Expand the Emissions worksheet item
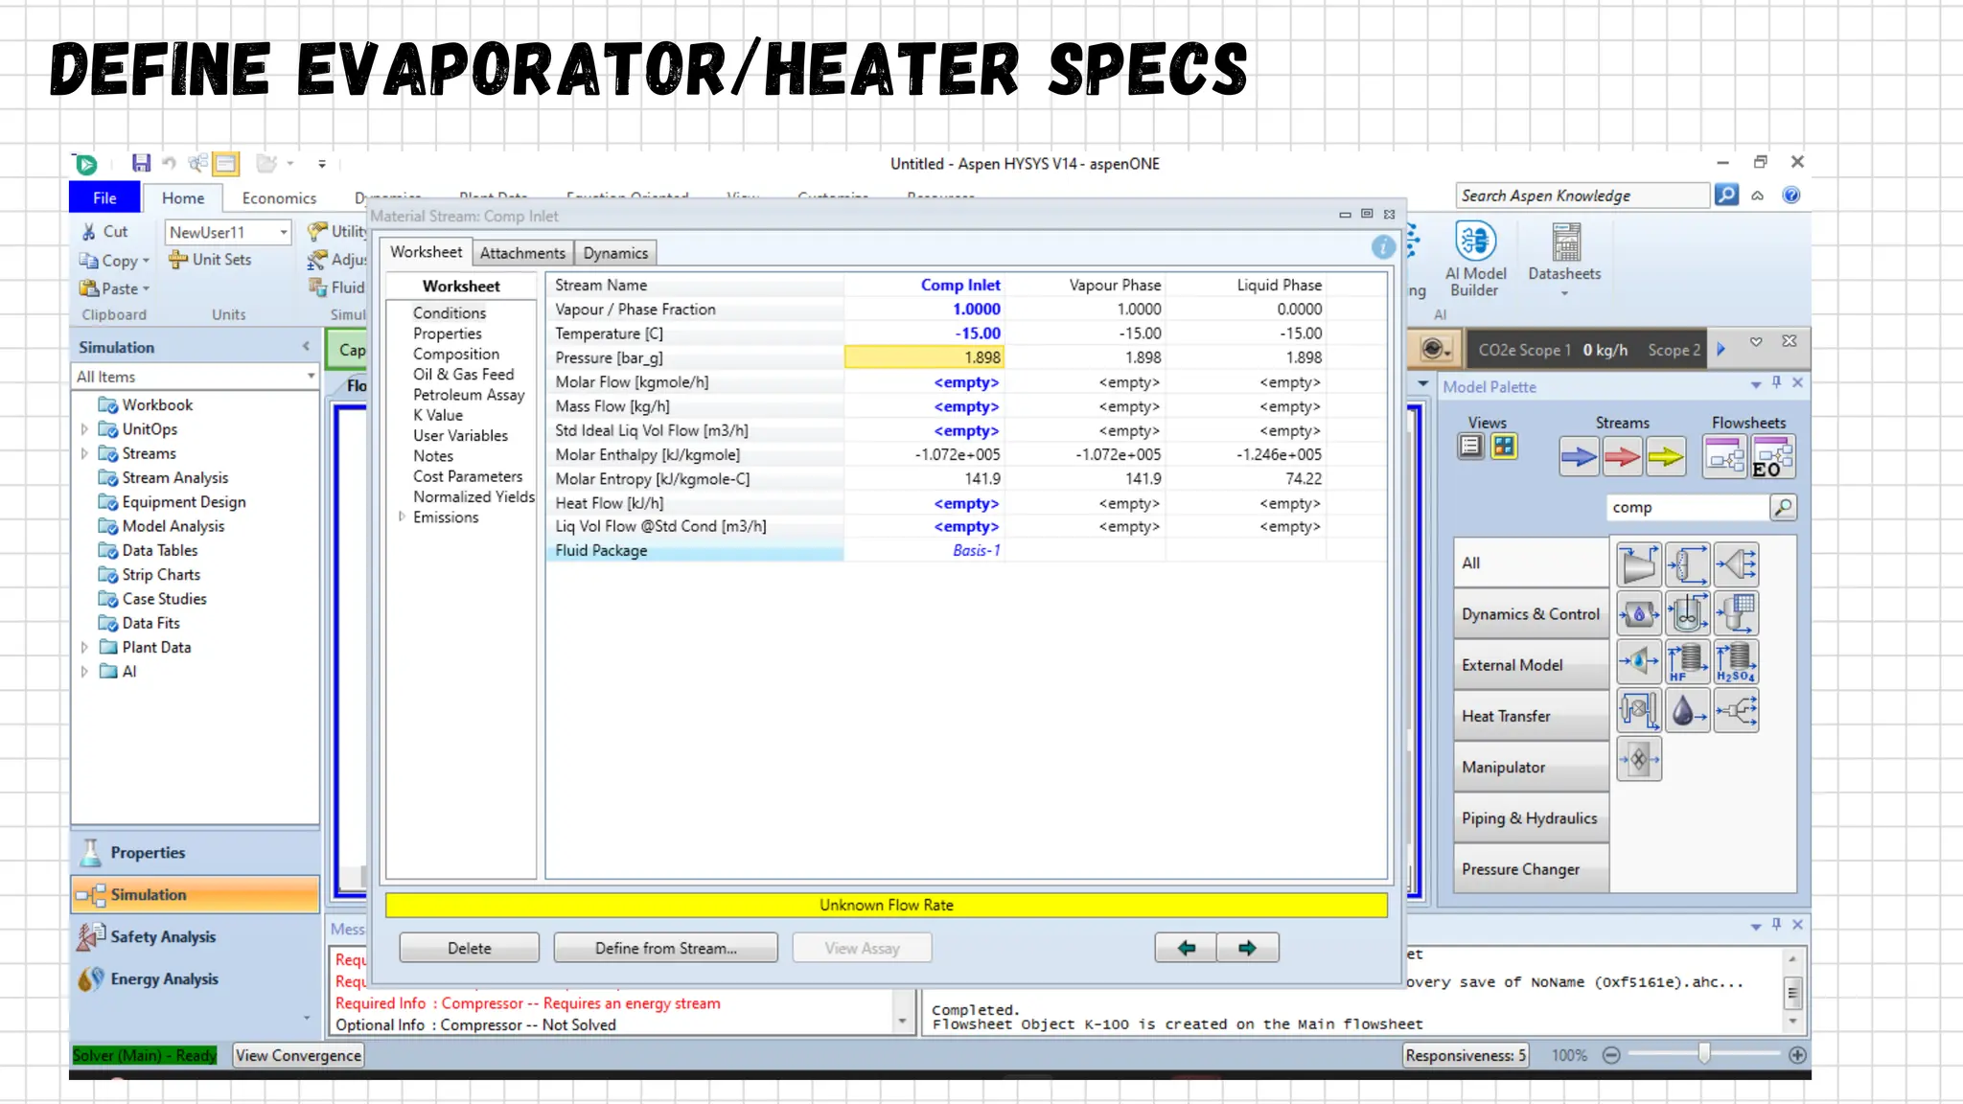Viewport: 1963px width, 1104px height. click(x=402, y=517)
